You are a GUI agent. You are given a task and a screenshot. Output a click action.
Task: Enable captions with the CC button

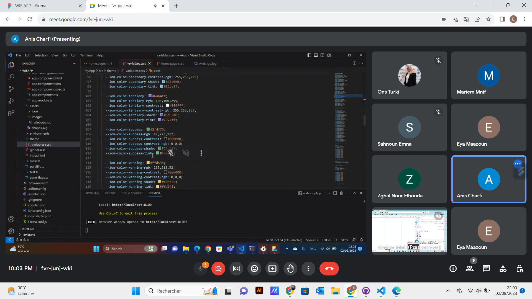point(236,268)
